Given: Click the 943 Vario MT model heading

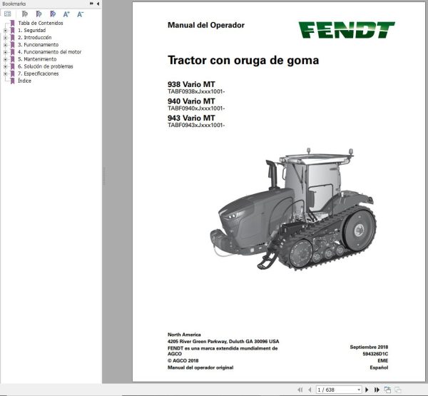Looking at the screenshot, I should (191, 118).
